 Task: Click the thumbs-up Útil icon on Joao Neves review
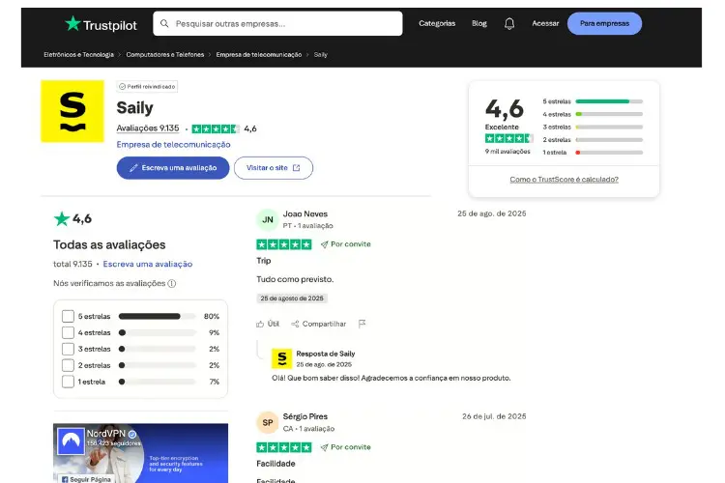tap(260, 324)
